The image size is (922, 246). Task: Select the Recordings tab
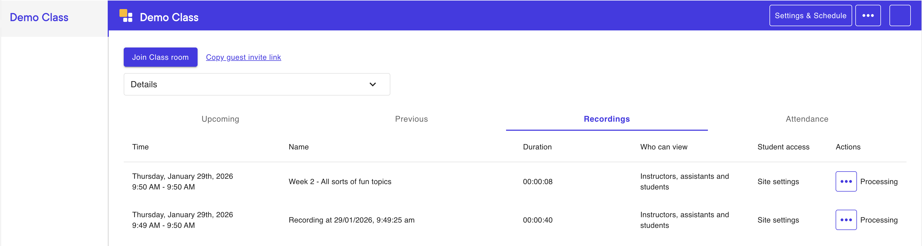(607, 119)
